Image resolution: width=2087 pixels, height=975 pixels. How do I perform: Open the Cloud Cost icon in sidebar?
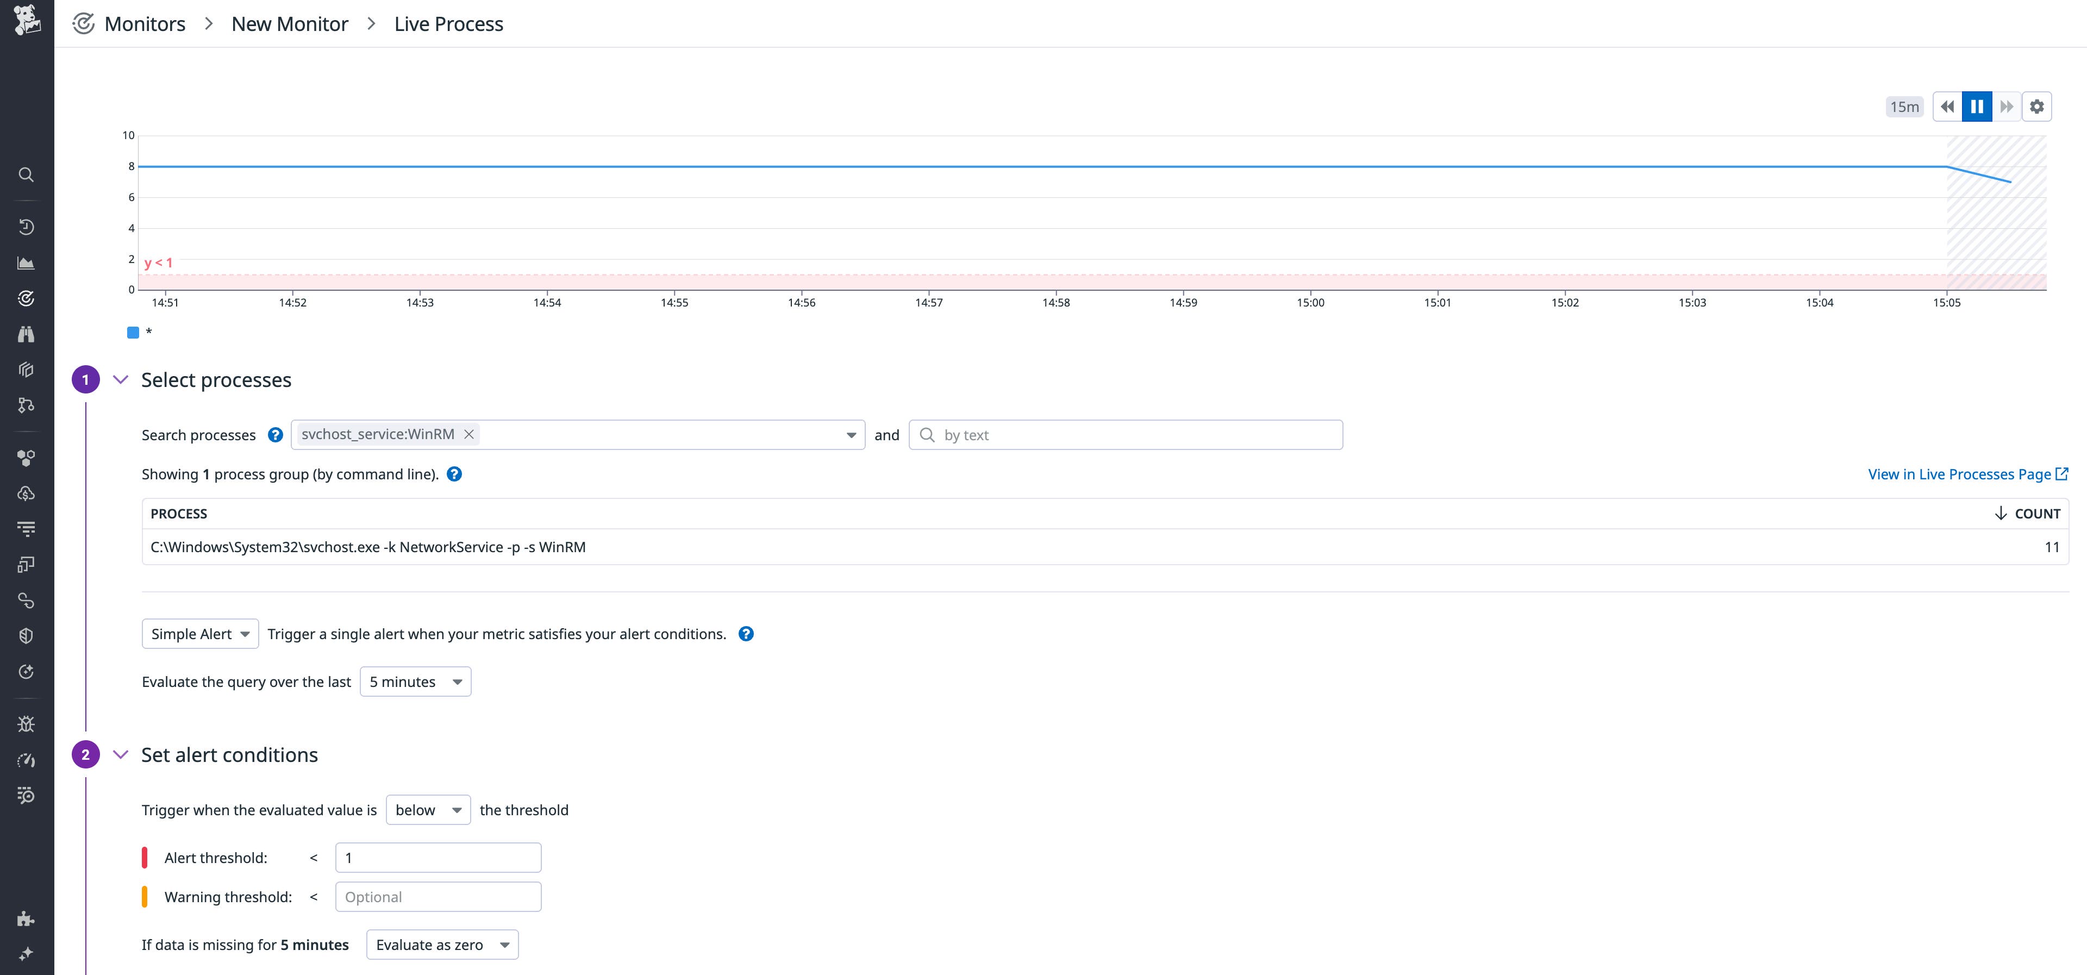26,493
